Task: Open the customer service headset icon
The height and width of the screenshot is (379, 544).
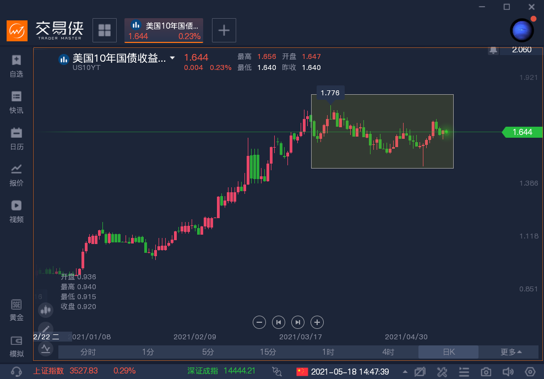Action: (x=17, y=372)
